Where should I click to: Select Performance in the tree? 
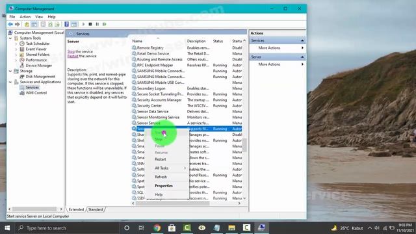coord(36,60)
